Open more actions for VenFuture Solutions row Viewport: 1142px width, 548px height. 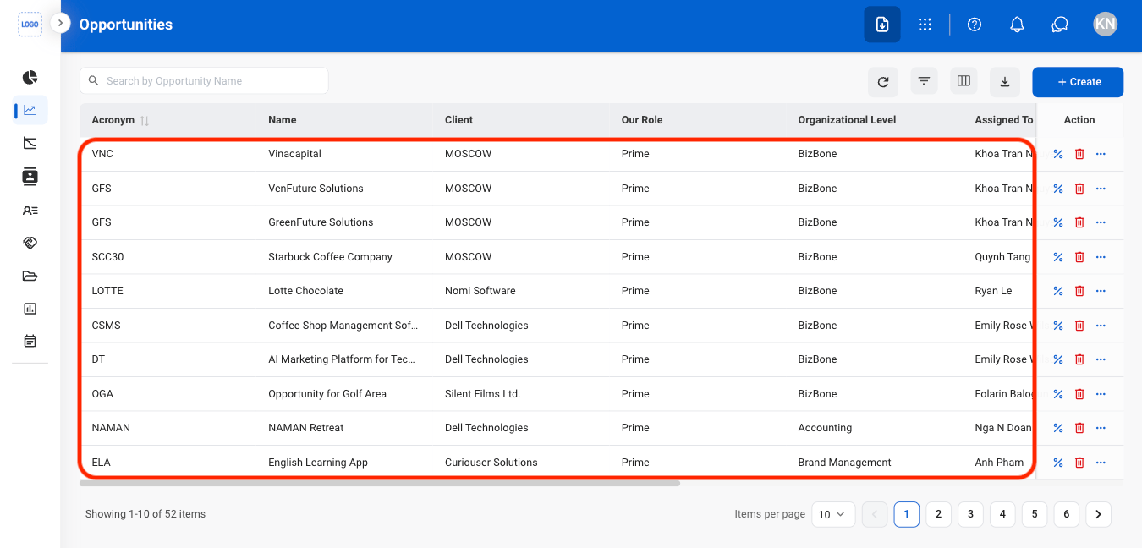1101,189
